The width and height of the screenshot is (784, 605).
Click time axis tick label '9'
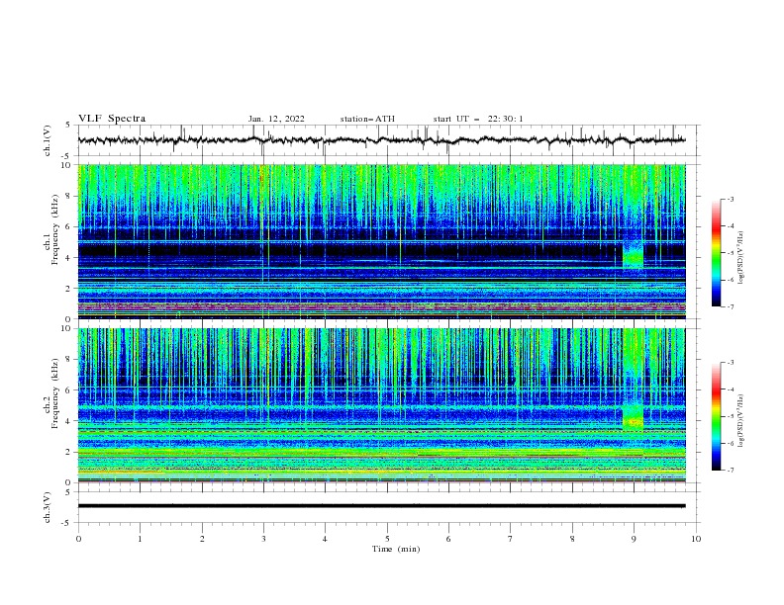coord(634,539)
